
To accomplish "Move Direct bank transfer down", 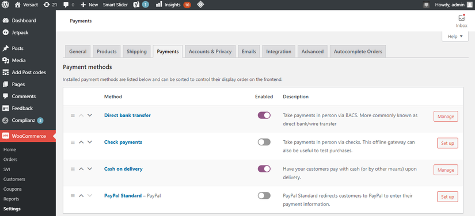I will coord(90,115).
